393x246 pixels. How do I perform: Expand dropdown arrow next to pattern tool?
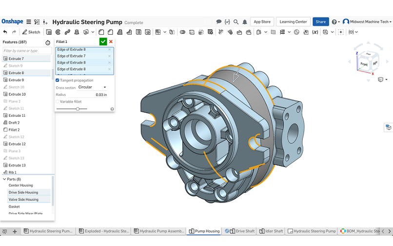coord(165,32)
